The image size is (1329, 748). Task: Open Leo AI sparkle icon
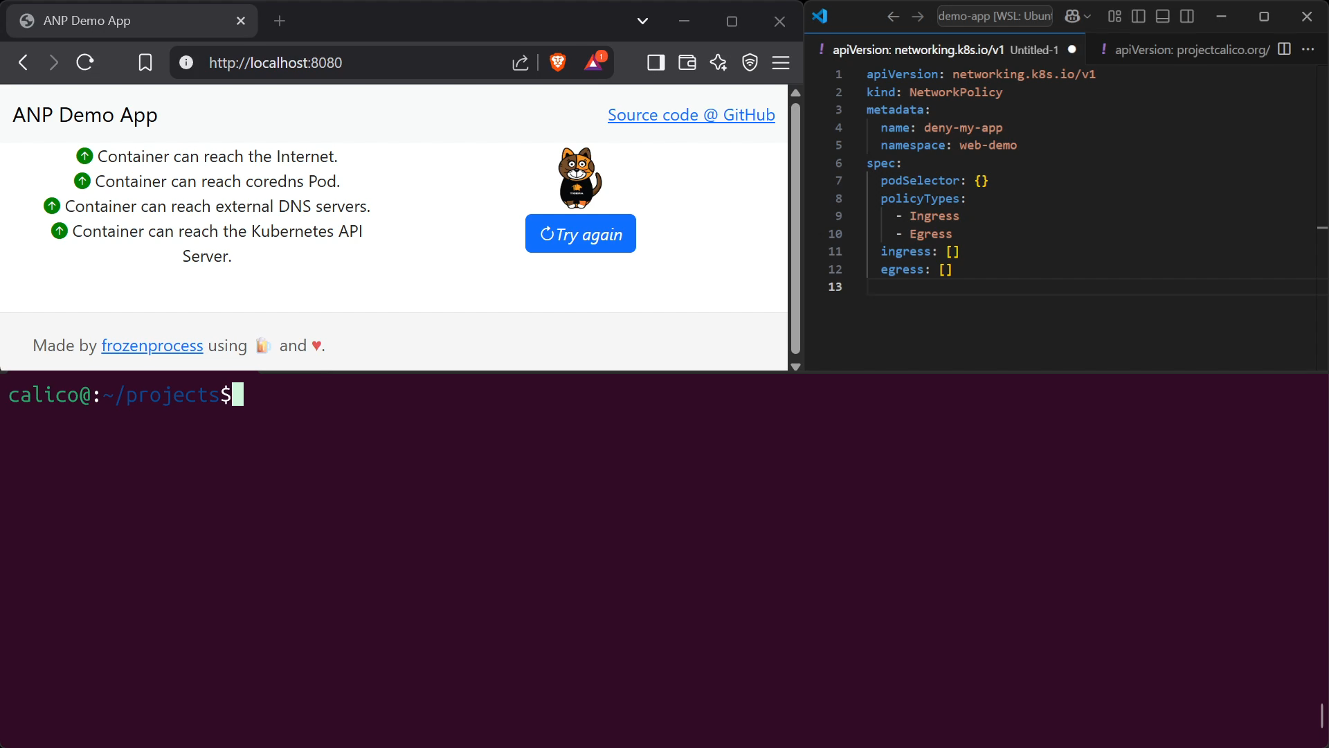(718, 63)
